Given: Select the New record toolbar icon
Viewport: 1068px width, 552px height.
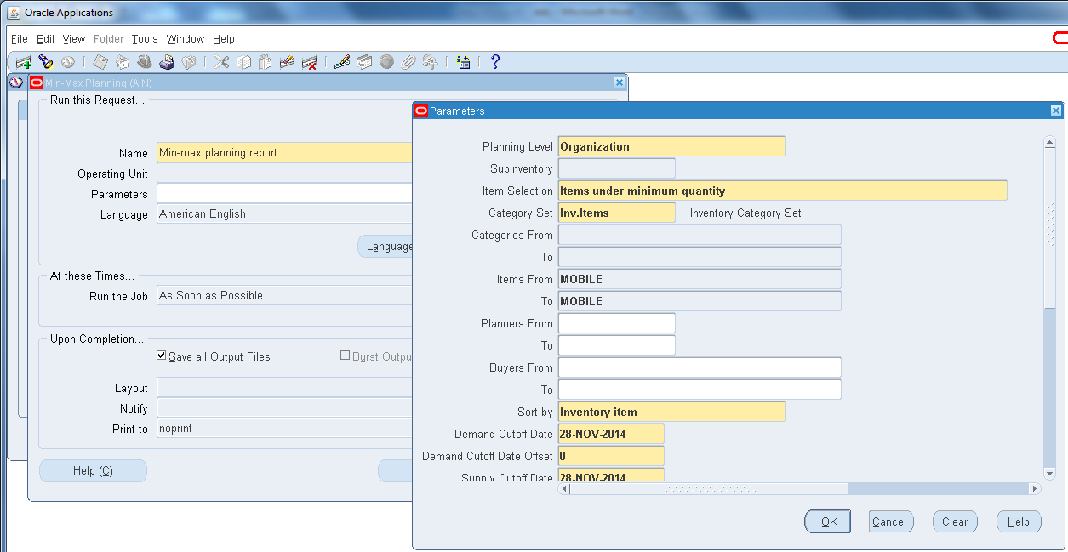Looking at the screenshot, I should point(21,62).
